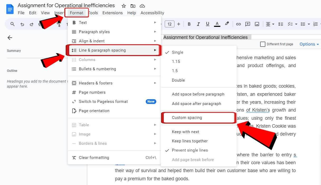
Task: Toggle bold formatting on selected text
Action: [189, 24]
